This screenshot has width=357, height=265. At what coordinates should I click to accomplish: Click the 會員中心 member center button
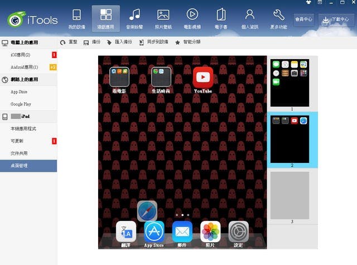tap(304, 19)
